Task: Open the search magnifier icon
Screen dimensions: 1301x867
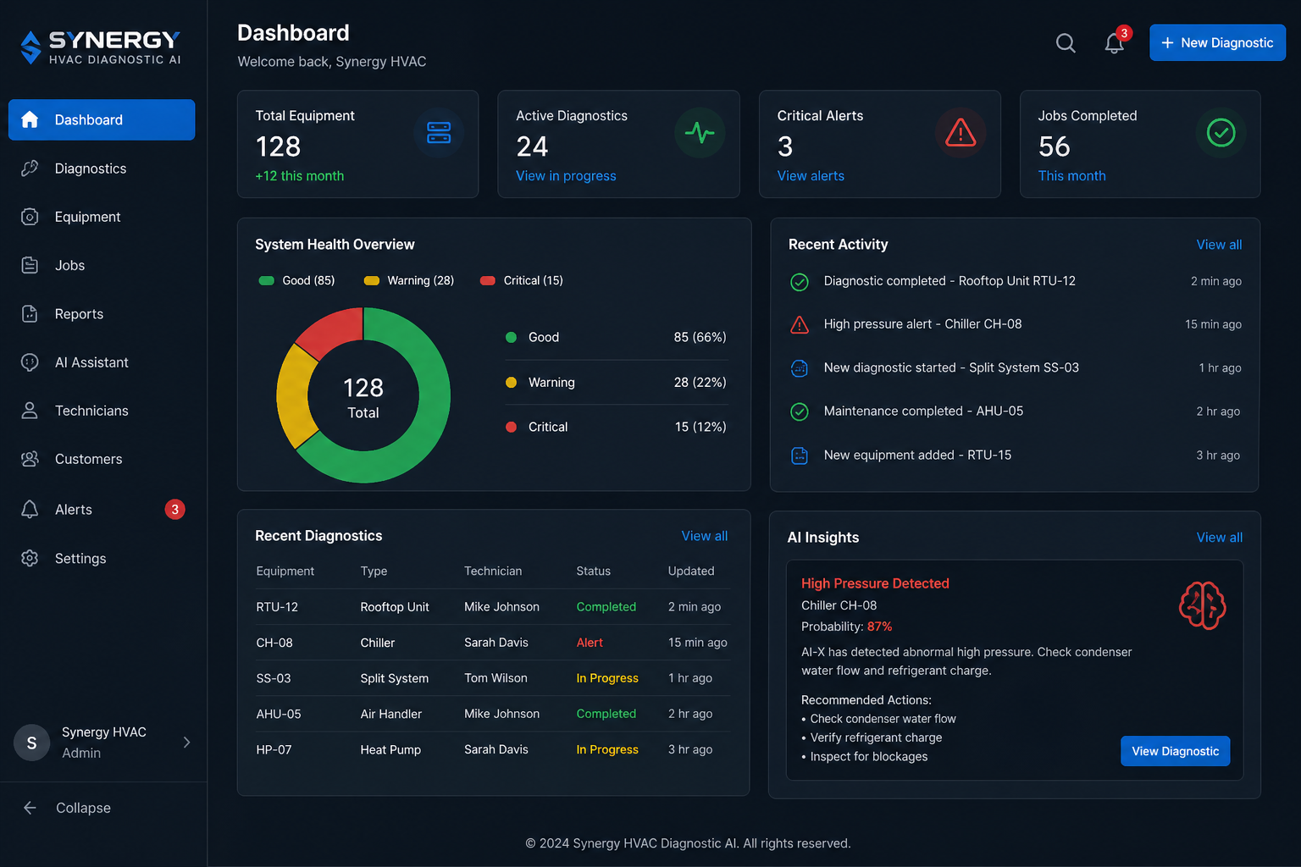Action: (x=1066, y=43)
